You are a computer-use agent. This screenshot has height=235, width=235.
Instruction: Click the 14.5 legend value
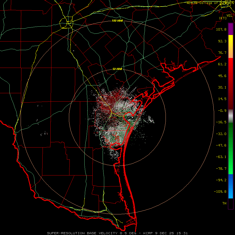(x=222, y=99)
